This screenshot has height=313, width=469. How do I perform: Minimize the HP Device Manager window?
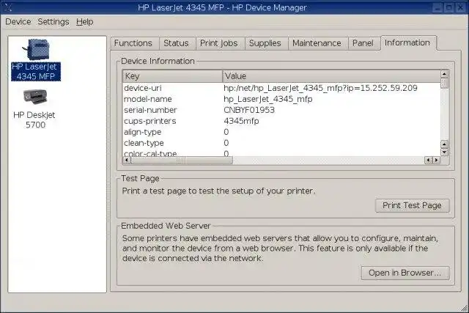[x=437, y=7]
